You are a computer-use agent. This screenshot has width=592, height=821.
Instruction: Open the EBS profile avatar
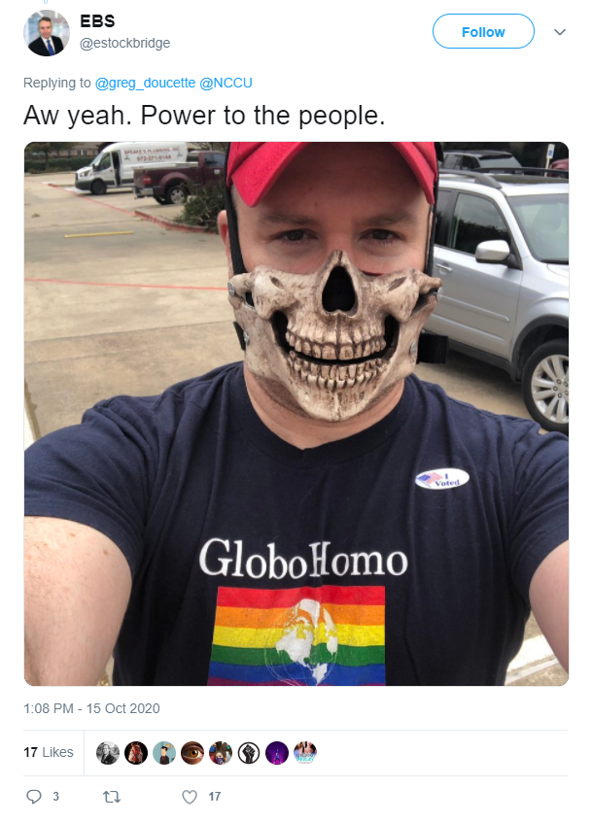pos(46,33)
